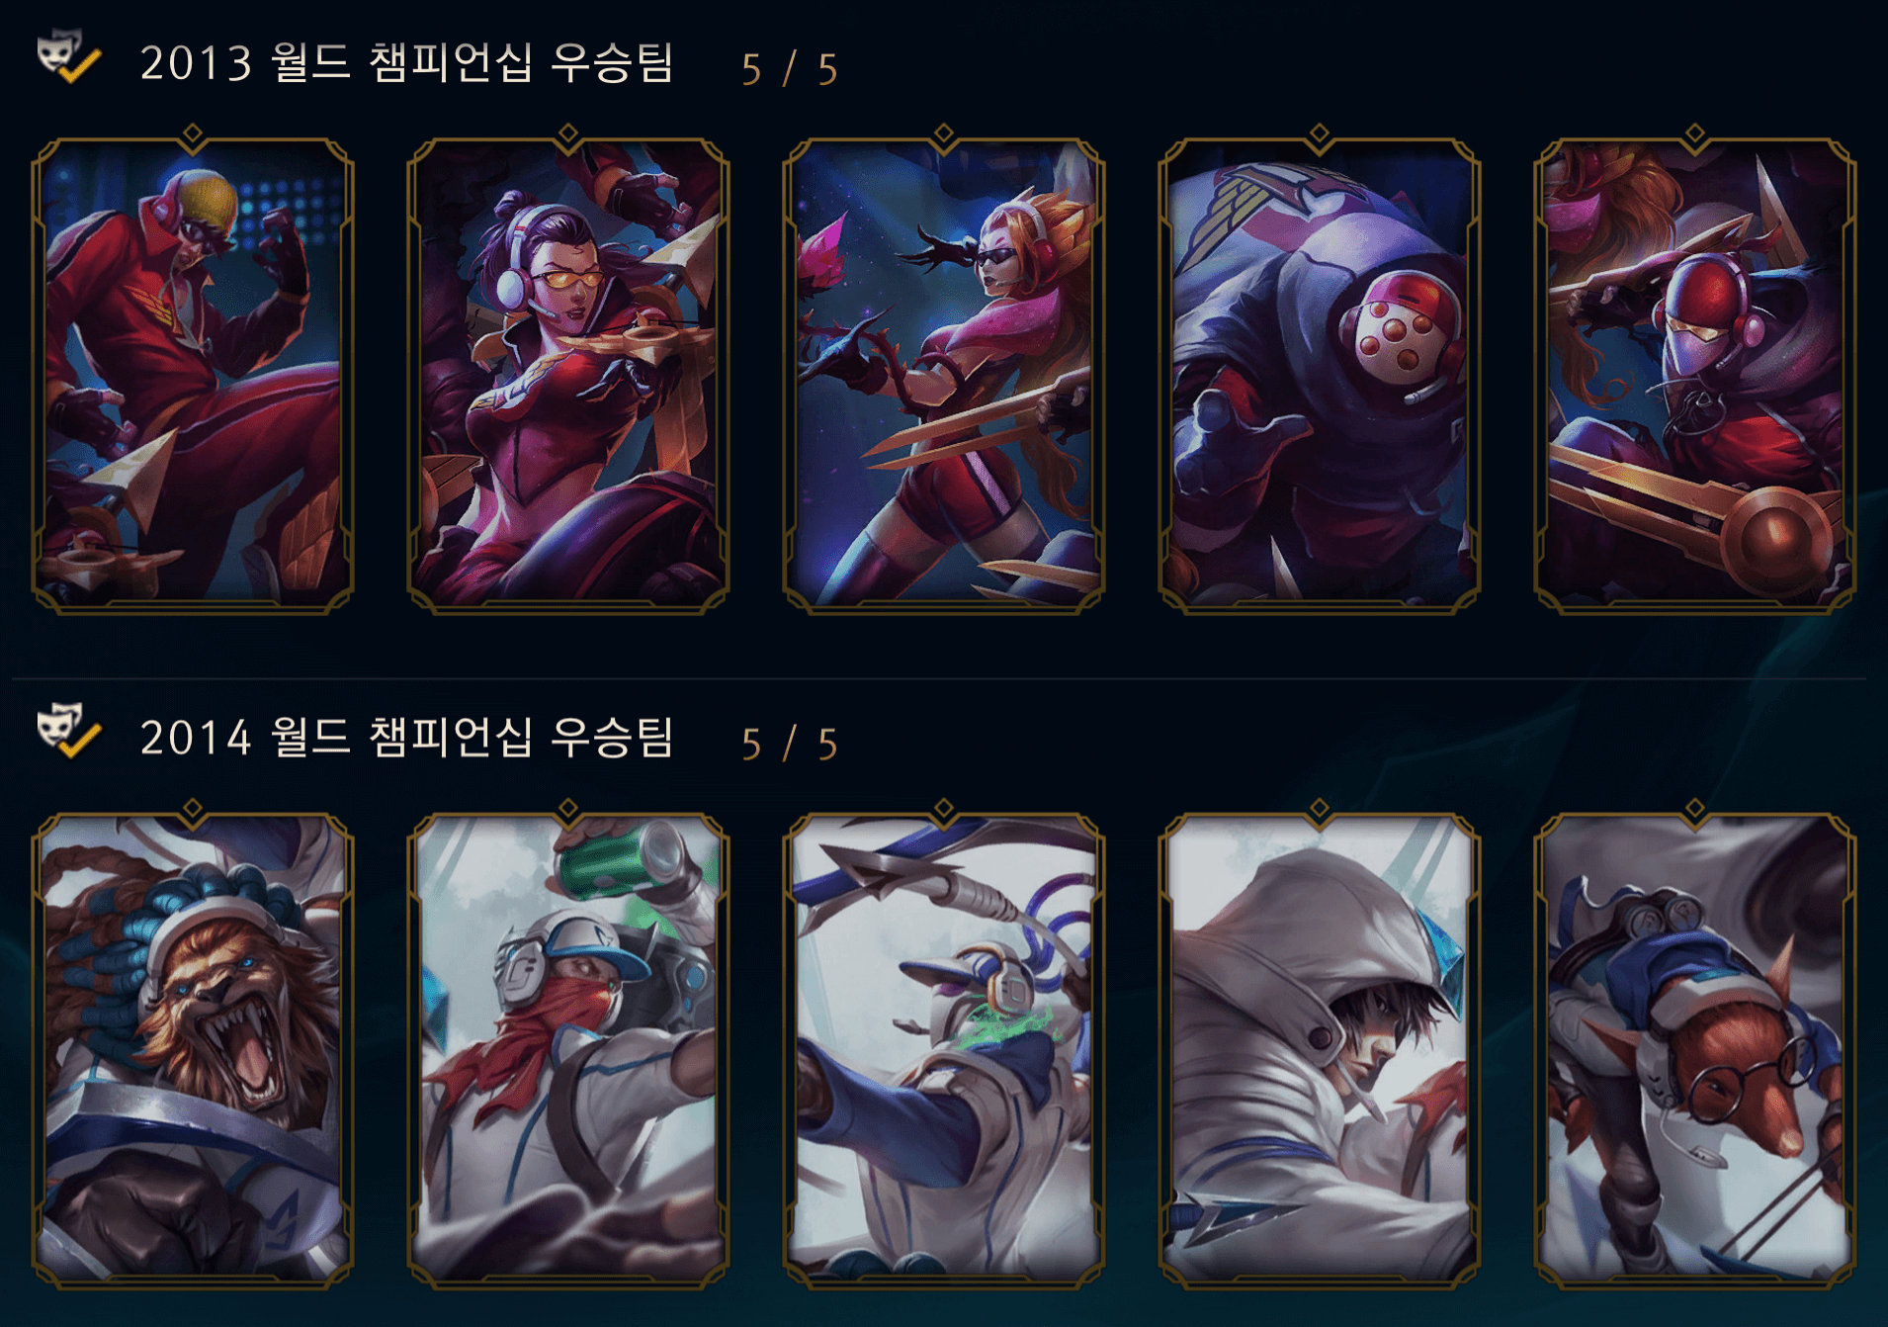Click diamond ornament atop the Zed card
The image size is (1888, 1327).
pos(1695,133)
